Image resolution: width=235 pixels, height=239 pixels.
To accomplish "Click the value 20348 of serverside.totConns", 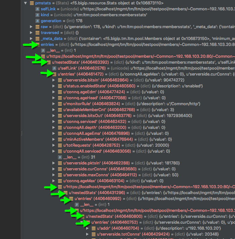I will pyautogui.click(x=210, y=234).
